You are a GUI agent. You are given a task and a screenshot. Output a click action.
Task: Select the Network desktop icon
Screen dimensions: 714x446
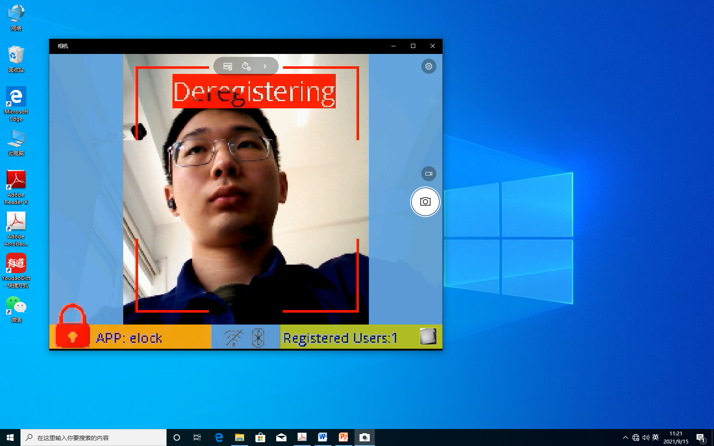[x=16, y=18]
